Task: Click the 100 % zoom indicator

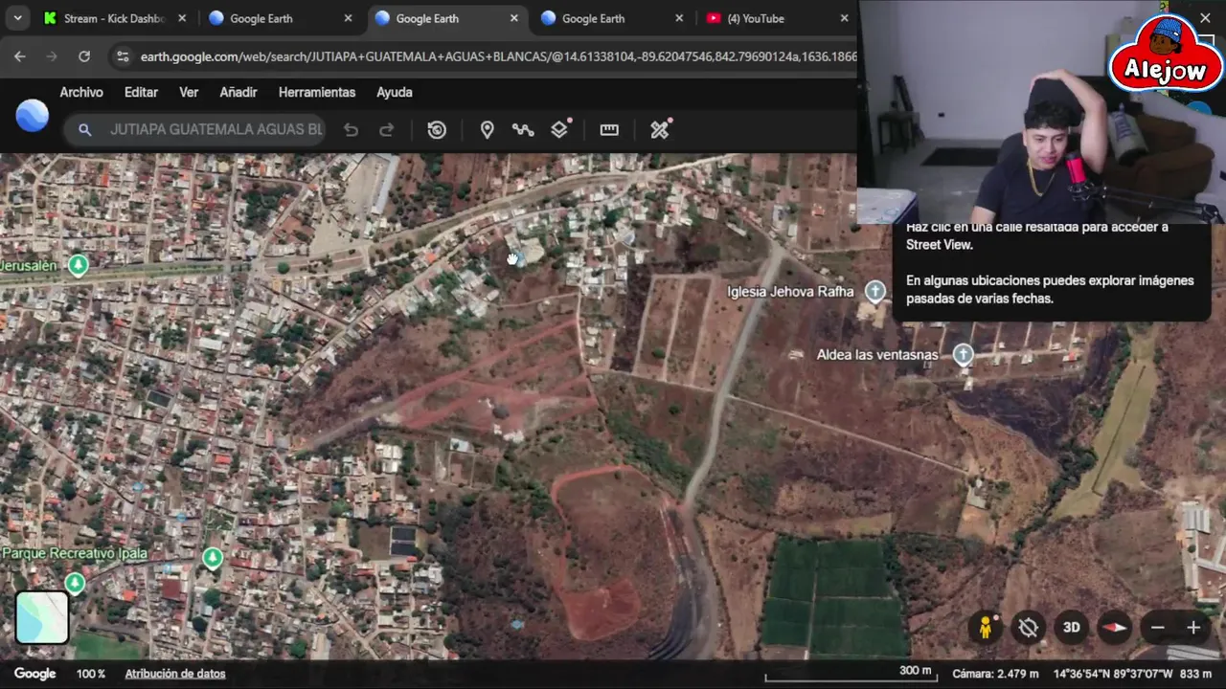Action: (x=91, y=674)
